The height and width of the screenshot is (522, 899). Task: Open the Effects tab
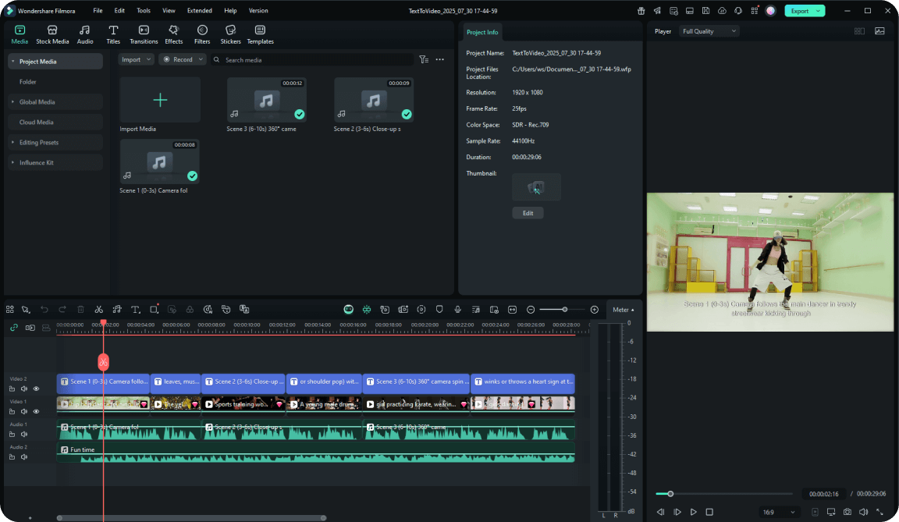[x=174, y=34]
